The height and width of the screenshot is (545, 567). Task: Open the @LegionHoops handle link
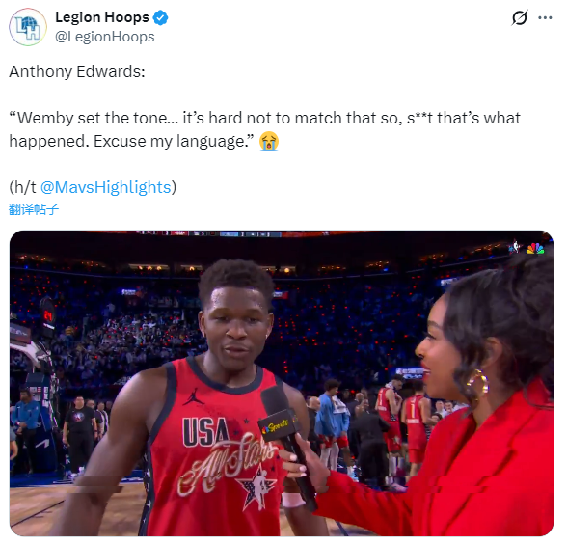point(105,37)
